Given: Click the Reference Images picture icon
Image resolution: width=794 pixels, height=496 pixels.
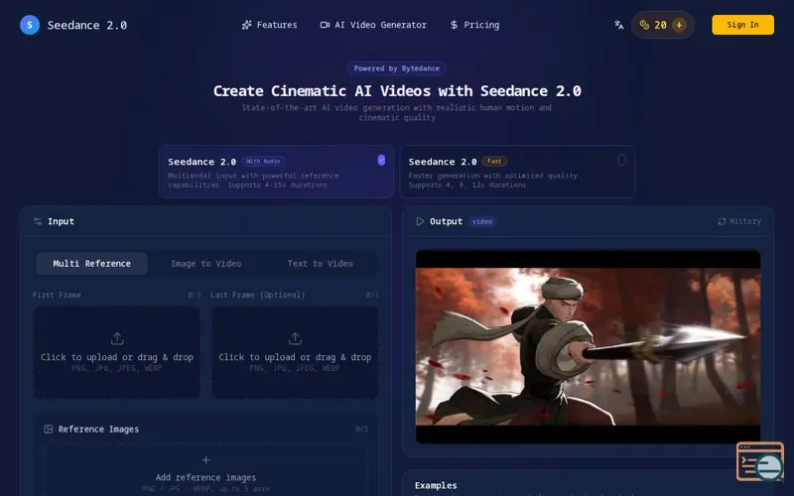Looking at the screenshot, I should (x=48, y=429).
